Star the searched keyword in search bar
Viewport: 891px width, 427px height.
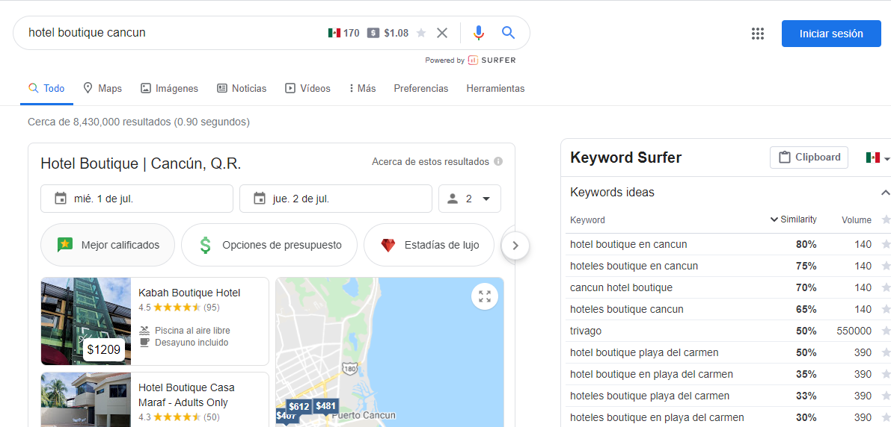pyautogui.click(x=421, y=33)
